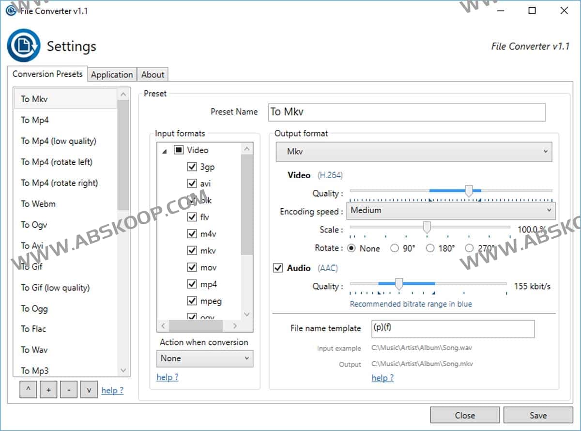Uncheck the 3gp input format
Viewport: 581px width, 431px height.
pos(192,167)
